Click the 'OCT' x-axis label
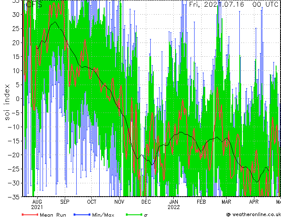281x217 pixels. pyautogui.click(x=92, y=202)
